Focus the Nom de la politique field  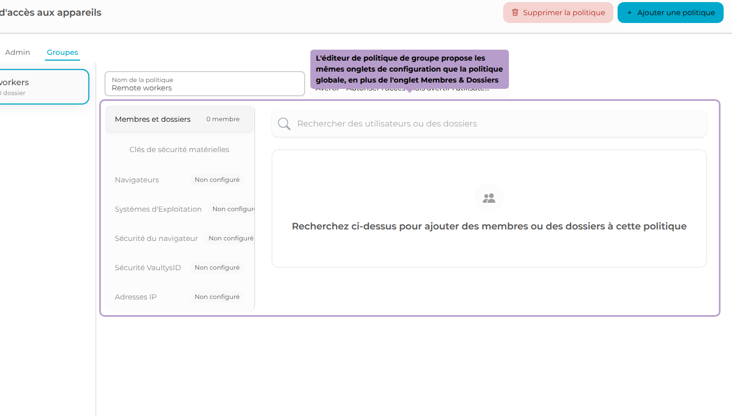204,84
